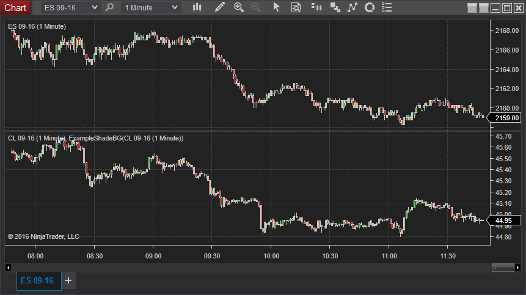
Task: Click the 09:30 time axis label
Action: 212,256
